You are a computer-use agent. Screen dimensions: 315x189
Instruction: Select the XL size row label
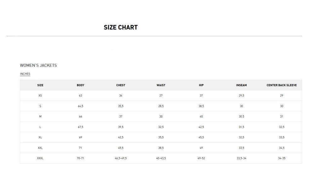[x=40, y=137]
